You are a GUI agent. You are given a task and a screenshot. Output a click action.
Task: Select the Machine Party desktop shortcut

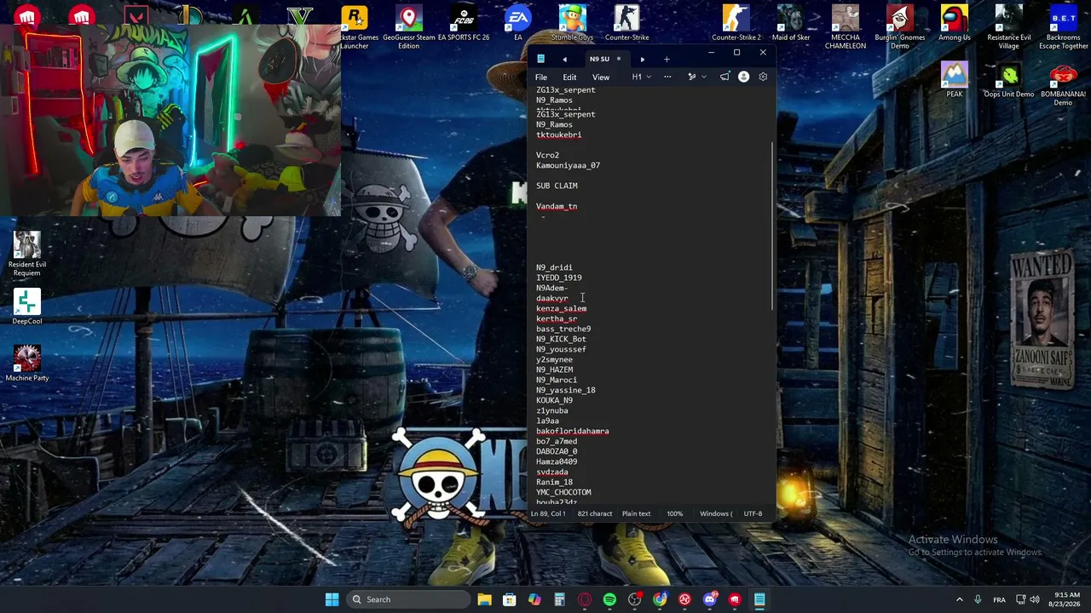27,364
